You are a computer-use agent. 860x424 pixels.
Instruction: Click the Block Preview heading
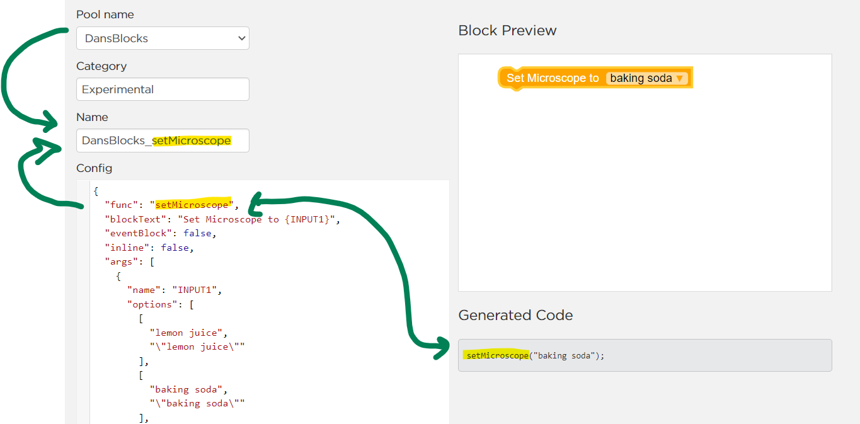[x=507, y=30]
